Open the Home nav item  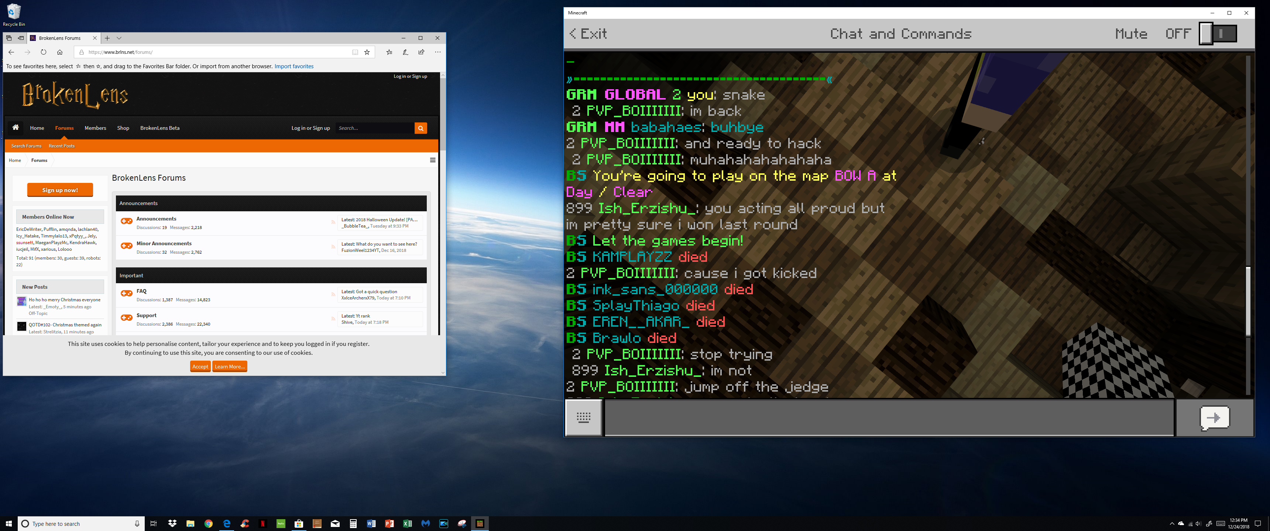pyautogui.click(x=37, y=128)
